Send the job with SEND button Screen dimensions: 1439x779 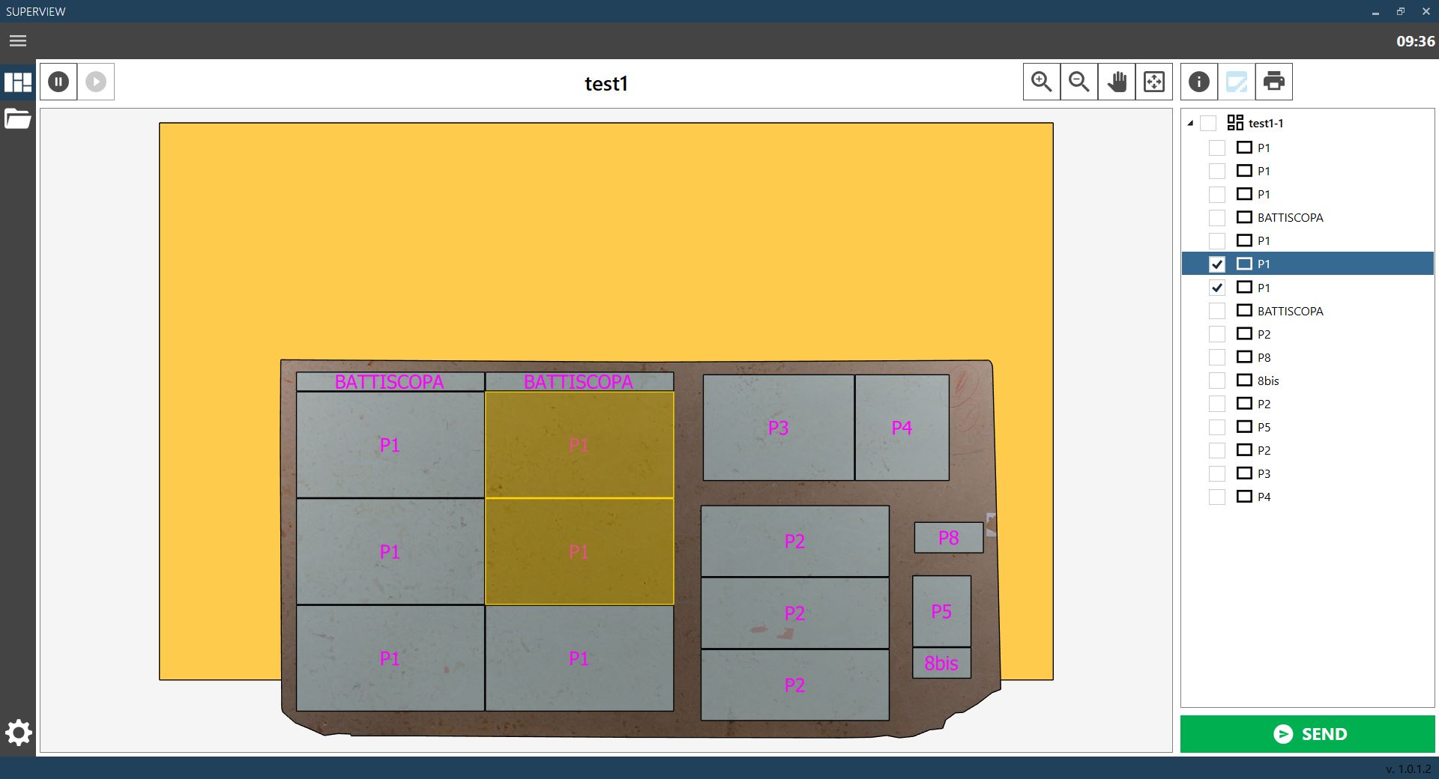tap(1308, 734)
